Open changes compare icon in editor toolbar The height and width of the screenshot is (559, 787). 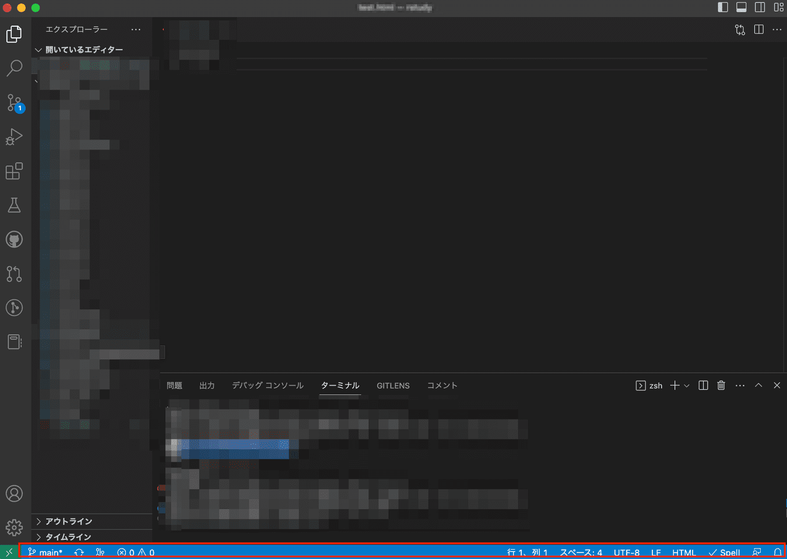740,30
